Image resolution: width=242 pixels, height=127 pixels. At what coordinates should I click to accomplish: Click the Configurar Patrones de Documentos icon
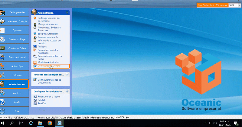coord(35,80)
